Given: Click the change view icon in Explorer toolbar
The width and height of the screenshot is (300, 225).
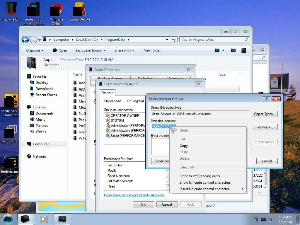Looking at the screenshot, I should pyautogui.click(x=217, y=50).
